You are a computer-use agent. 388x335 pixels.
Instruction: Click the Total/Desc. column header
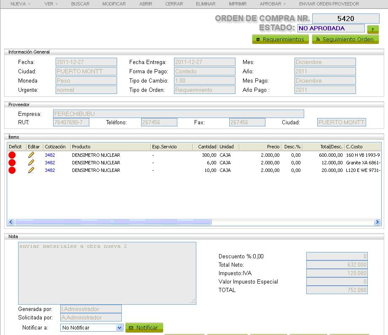tap(323, 147)
